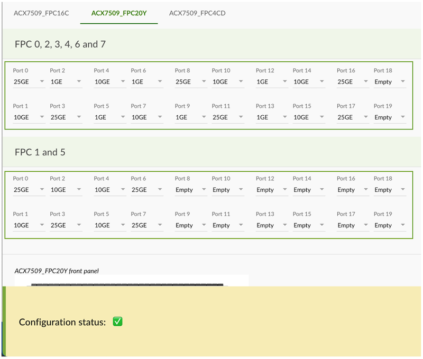Expand Port 3 dropdown under FPC 1 and 5

66,225
